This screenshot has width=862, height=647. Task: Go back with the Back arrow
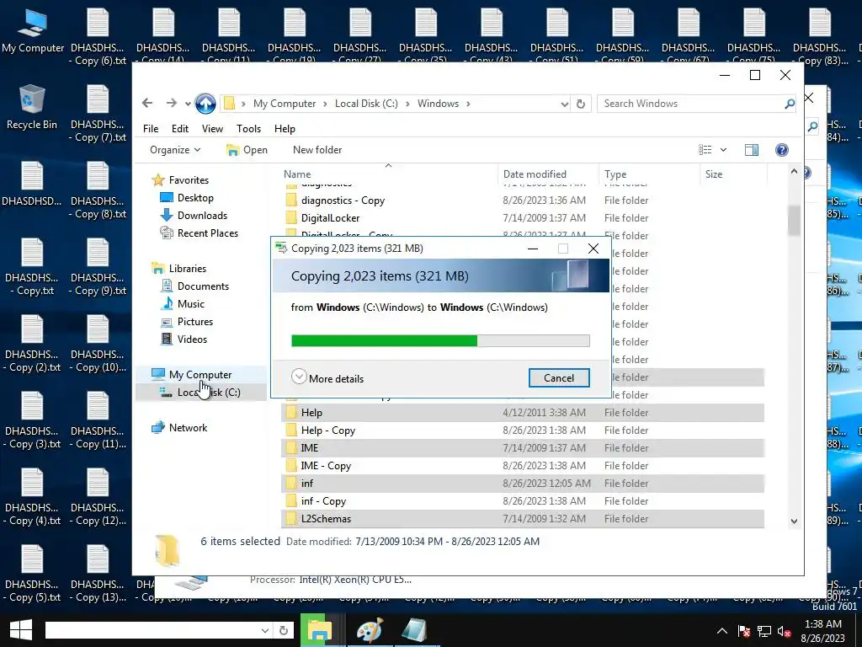[146, 103]
